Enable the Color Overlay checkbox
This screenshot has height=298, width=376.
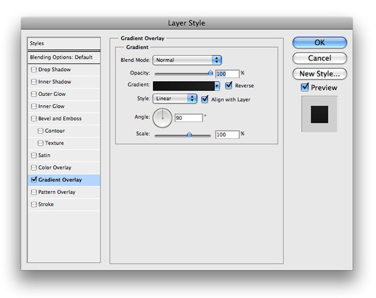coord(34,168)
